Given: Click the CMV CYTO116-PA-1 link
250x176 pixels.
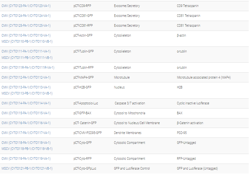Looking at the screenshot, I should click(26, 123).
